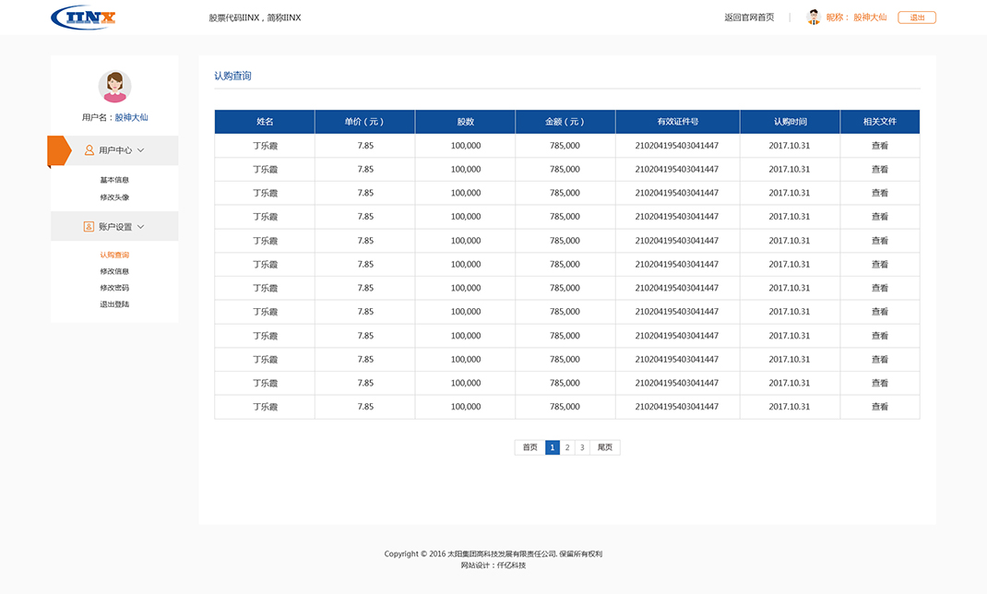Screen dimensions: 987x594
Task: Click the 返回官网首页 link
Action: (750, 17)
